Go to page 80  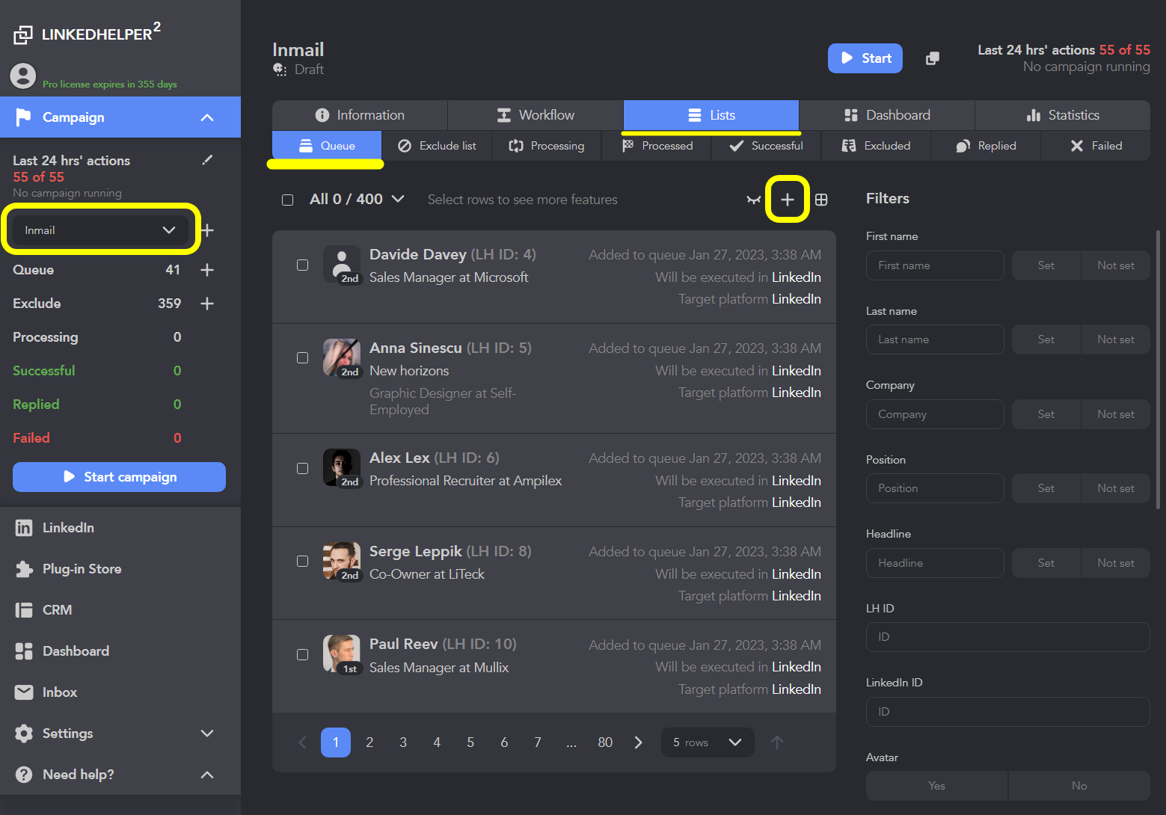(x=605, y=742)
